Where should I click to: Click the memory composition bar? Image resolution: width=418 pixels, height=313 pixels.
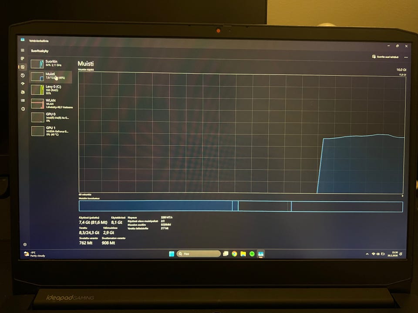(241, 206)
